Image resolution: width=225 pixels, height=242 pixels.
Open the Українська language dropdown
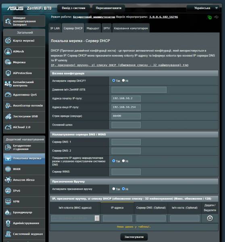[203, 8]
